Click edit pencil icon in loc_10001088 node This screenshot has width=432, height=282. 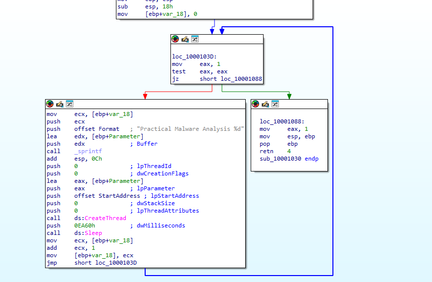pyautogui.click(x=266, y=104)
